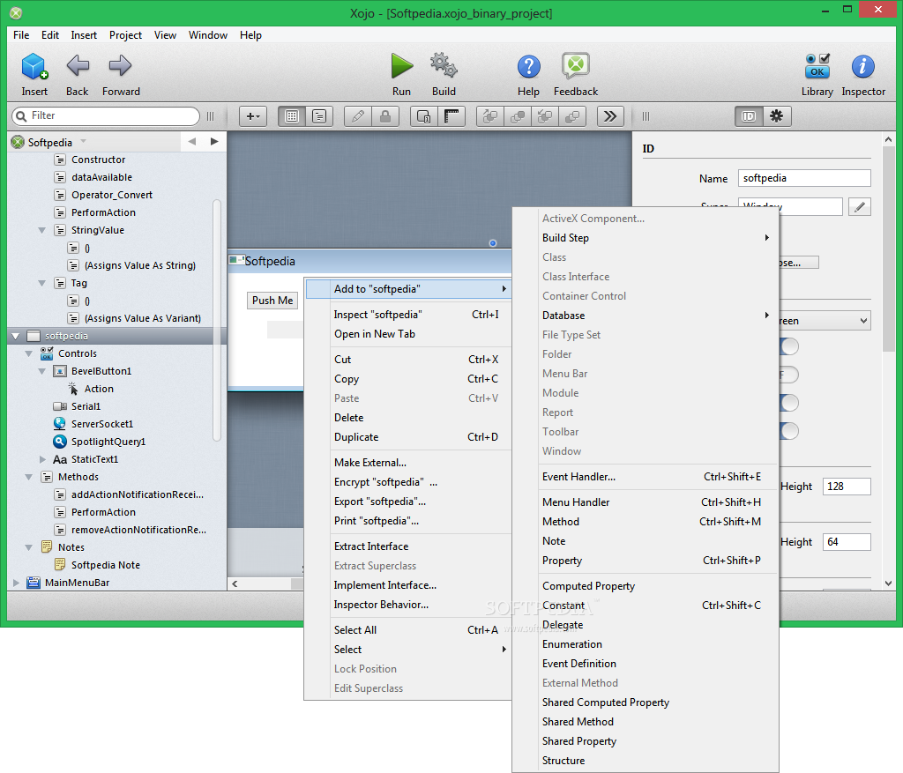Collapse the StringValue node
Image resolution: width=903 pixels, height=773 pixels.
(42, 230)
